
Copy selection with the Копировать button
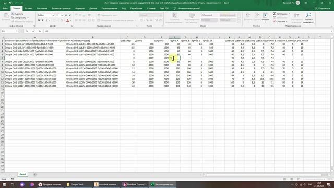point(19,18)
